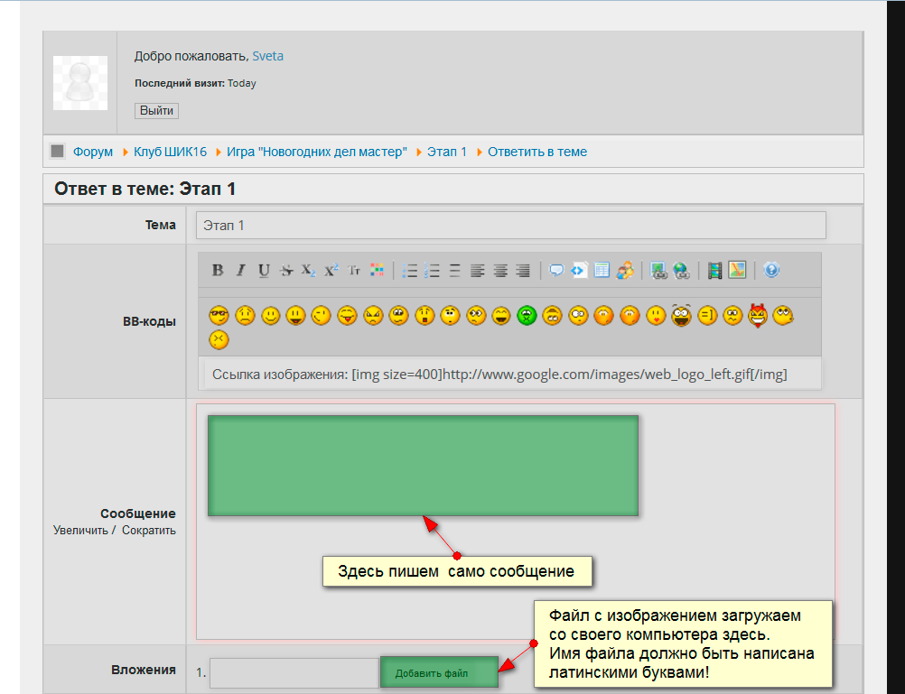The width and height of the screenshot is (905, 694).
Task: Insert a code block tag
Action: point(579,270)
